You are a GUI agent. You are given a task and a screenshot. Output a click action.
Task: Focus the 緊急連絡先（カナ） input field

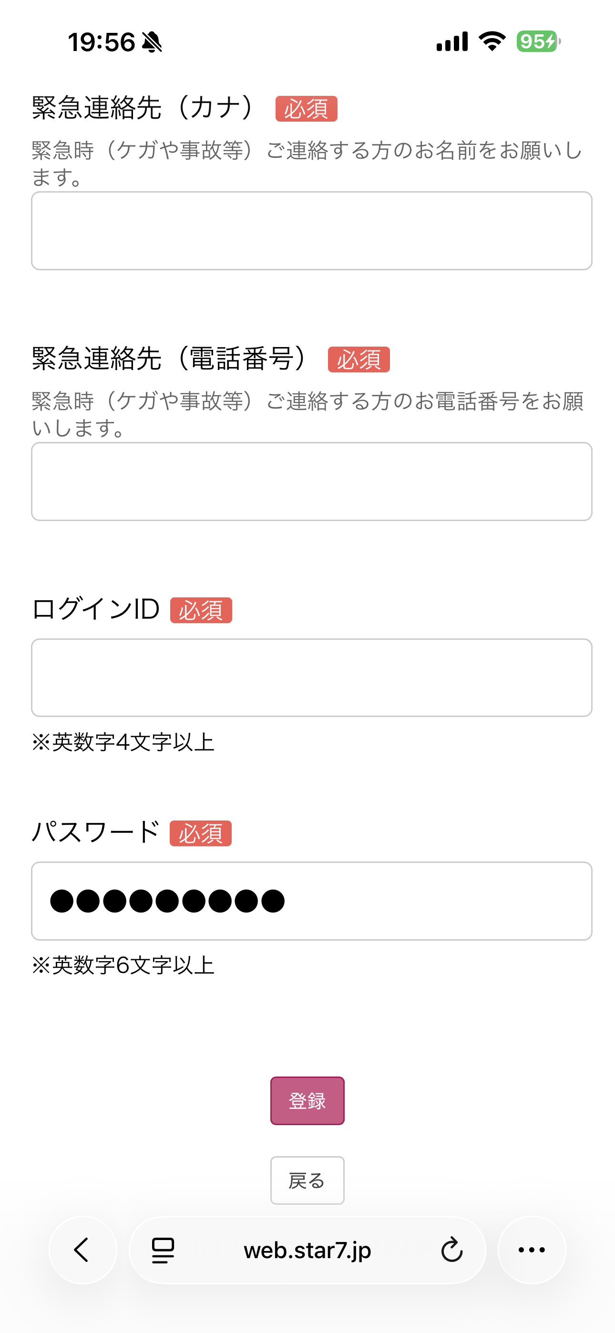point(312,231)
